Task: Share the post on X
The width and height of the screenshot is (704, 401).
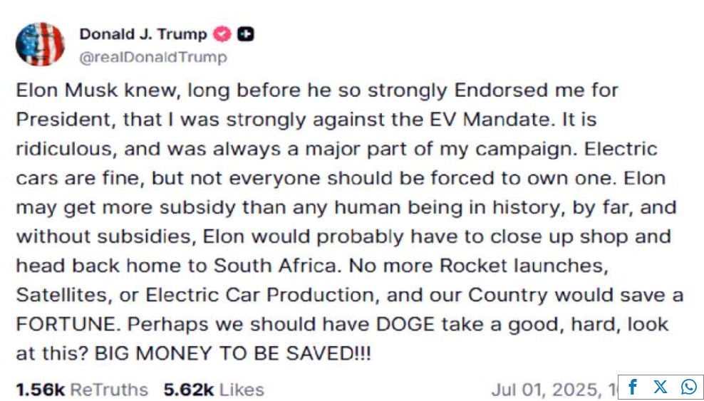Action: 661,387
